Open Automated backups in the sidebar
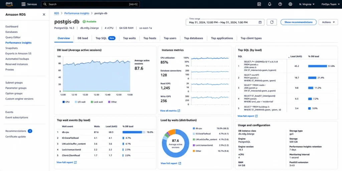 point(17,59)
